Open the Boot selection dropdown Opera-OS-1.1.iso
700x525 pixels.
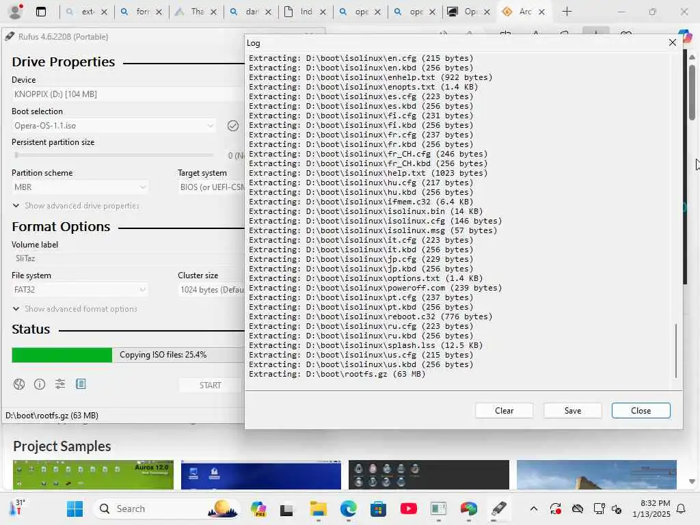[114, 126]
